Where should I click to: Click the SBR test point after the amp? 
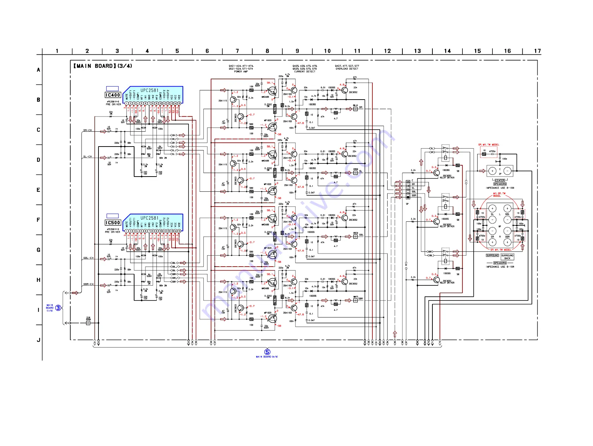(x=355, y=301)
